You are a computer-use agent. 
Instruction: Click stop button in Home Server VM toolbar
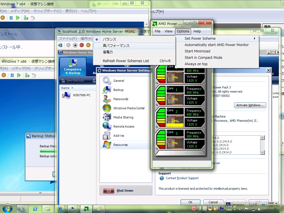coord(75,45)
